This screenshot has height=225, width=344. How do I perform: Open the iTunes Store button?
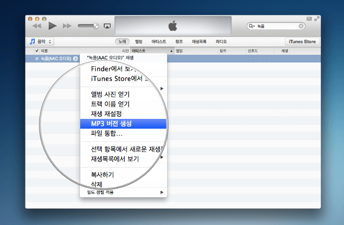point(302,42)
